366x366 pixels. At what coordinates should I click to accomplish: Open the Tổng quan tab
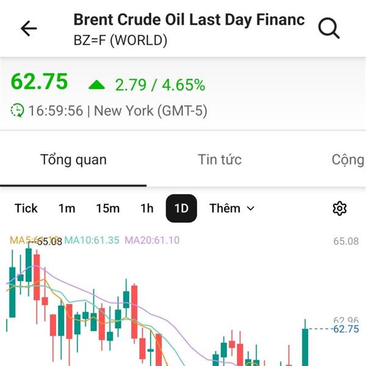(x=73, y=160)
